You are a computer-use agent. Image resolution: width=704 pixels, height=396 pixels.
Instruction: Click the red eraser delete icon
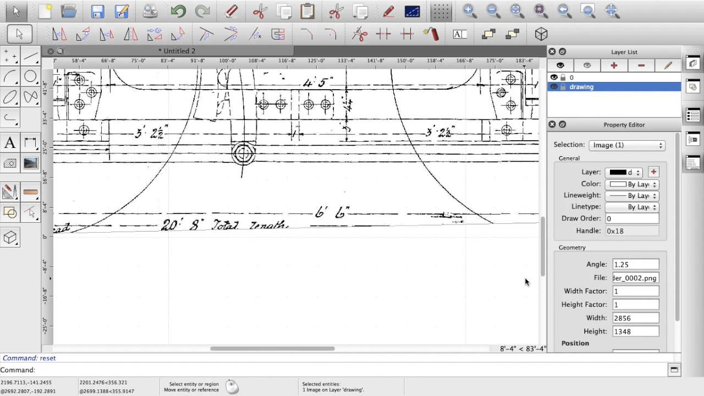coord(231,11)
